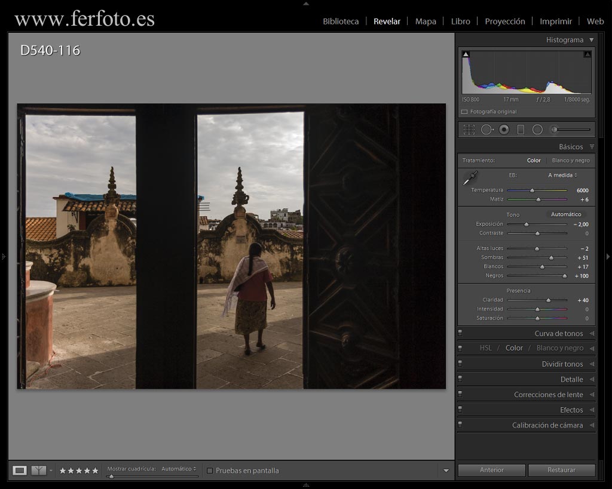Expand the Correcciones de lente panel
The height and width of the screenshot is (489, 612).
click(x=592, y=394)
